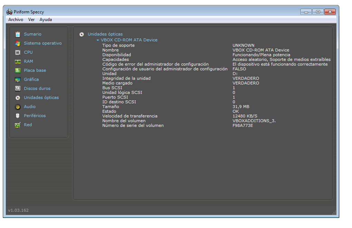Click the RAM memory stick icon
Screen dimensions: 352x228
(x=18, y=61)
